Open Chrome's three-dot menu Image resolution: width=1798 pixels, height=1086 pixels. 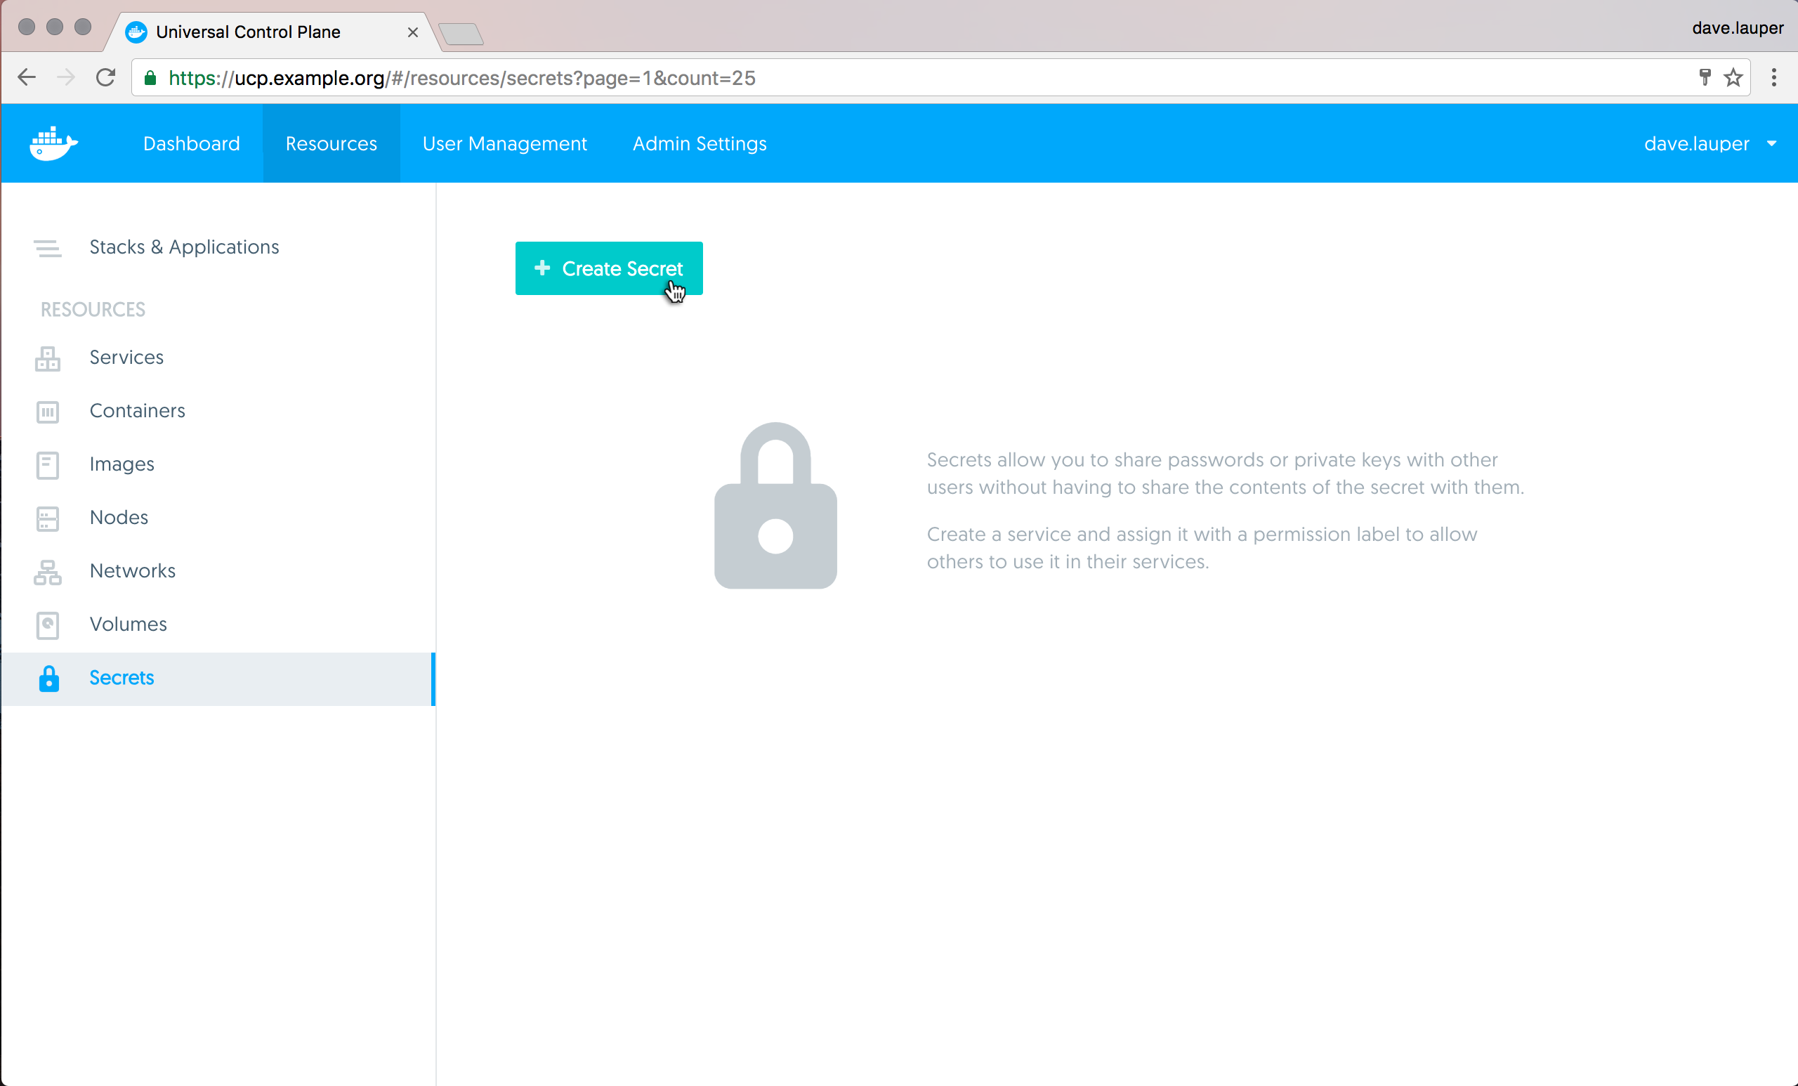1774,77
